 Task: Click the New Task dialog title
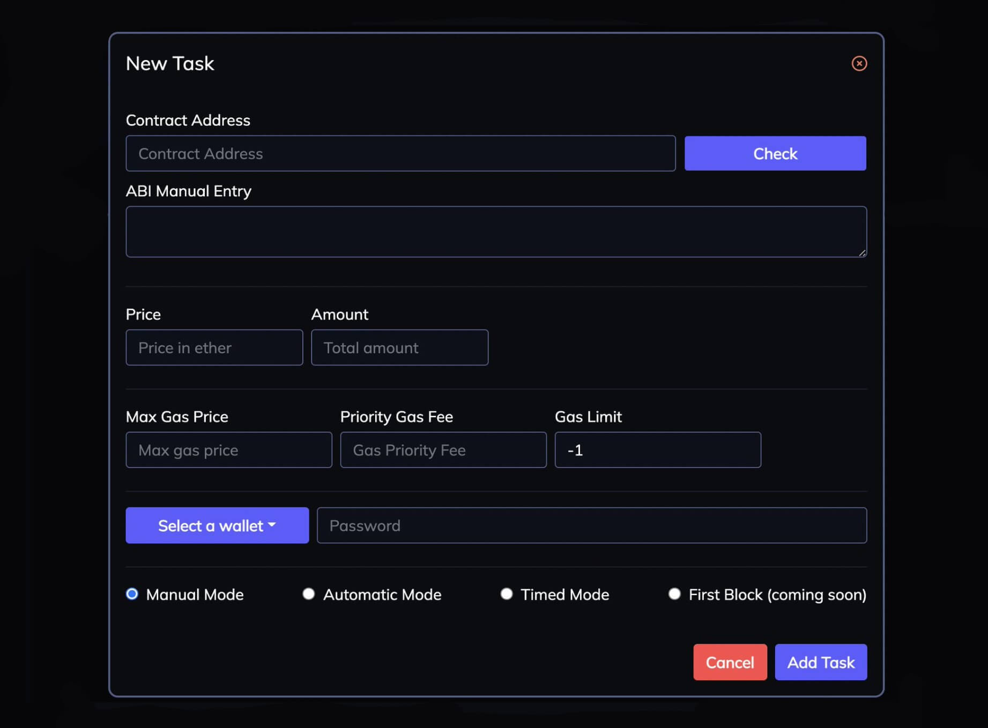tap(170, 64)
